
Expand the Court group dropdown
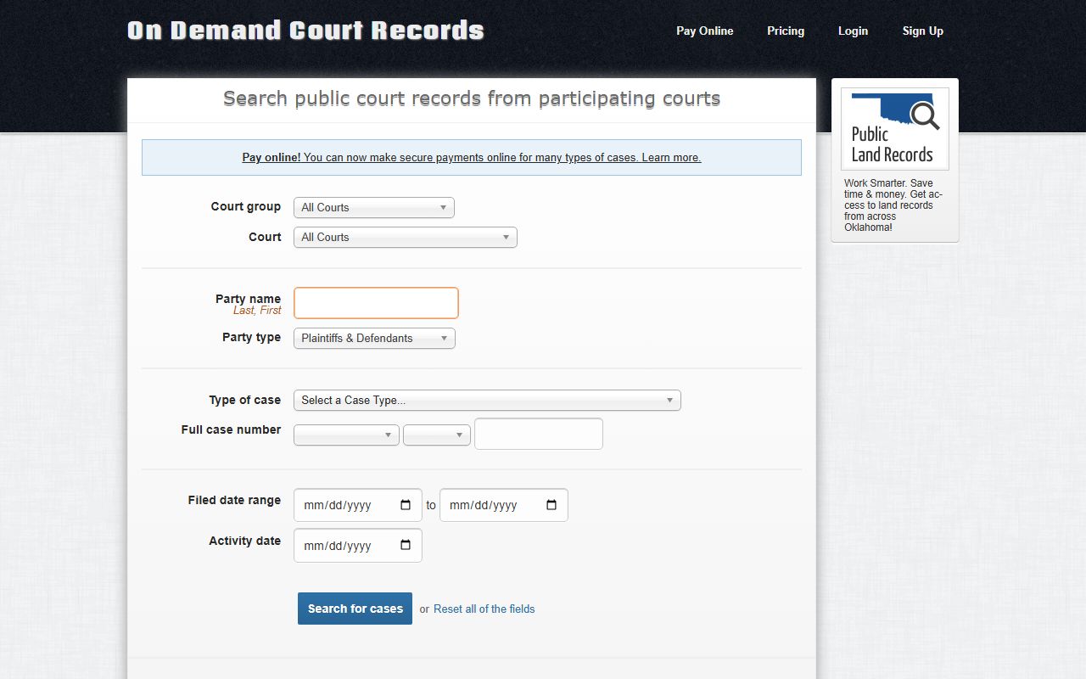tap(373, 208)
